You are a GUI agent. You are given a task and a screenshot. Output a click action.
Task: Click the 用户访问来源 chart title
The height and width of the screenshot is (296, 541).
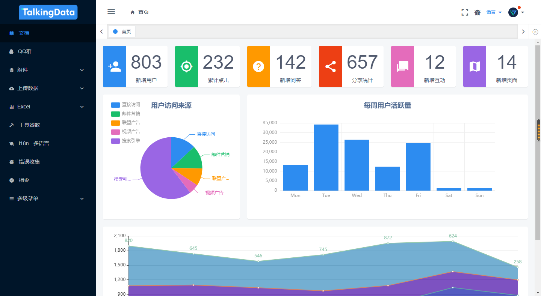171,106
